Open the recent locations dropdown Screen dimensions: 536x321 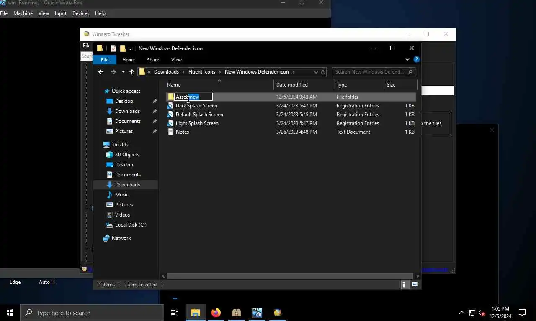(x=123, y=72)
